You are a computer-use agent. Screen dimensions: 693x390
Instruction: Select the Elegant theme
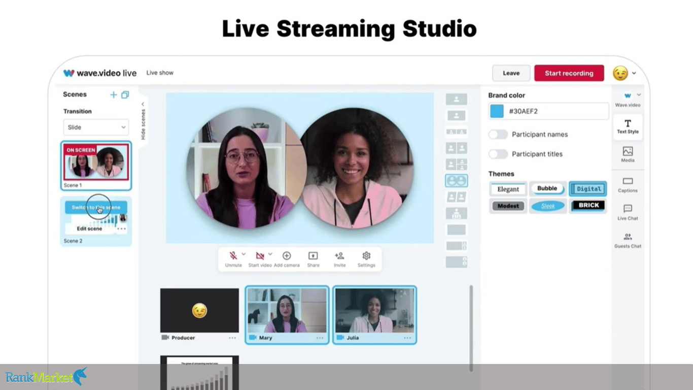(508, 189)
